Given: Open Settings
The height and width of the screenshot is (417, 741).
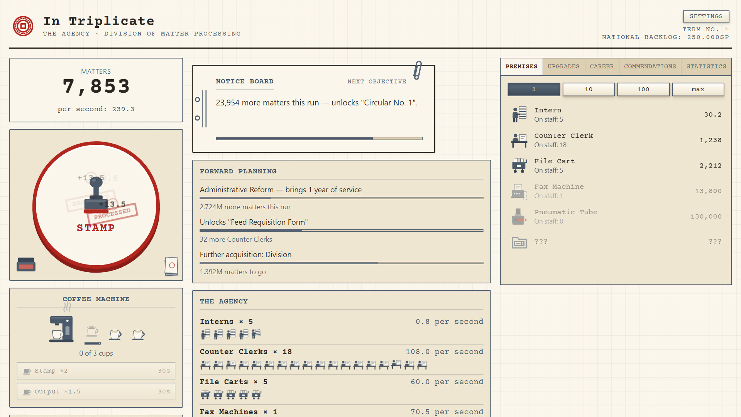Looking at the screenshot, I should (x=706, y=16).
